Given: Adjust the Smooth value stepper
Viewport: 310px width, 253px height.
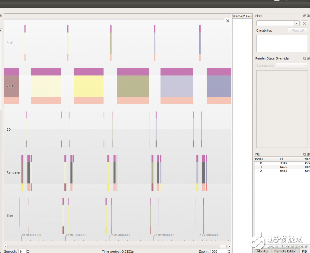Looking at the screenshot, I should click(x=28, y=251).
